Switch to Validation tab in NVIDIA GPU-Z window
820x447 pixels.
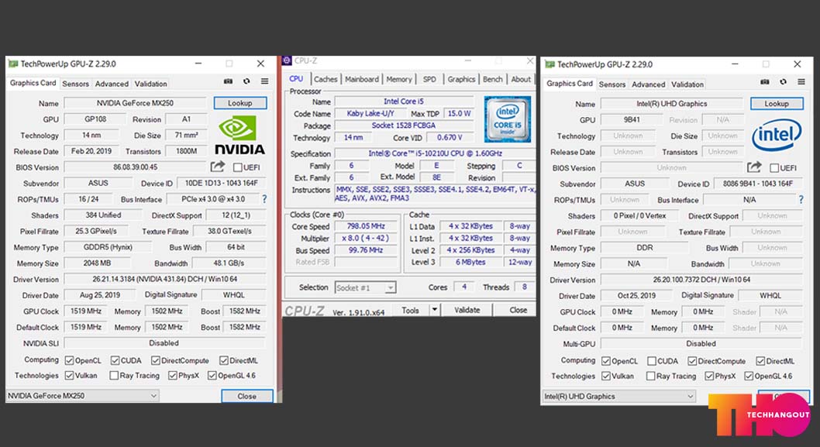(150, 84)
